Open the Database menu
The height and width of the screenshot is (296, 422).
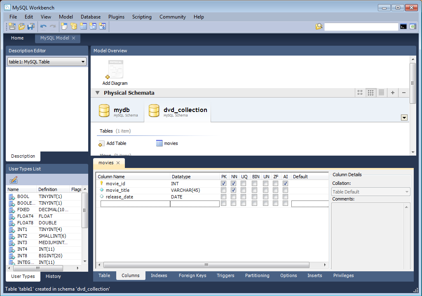[91, 17]
